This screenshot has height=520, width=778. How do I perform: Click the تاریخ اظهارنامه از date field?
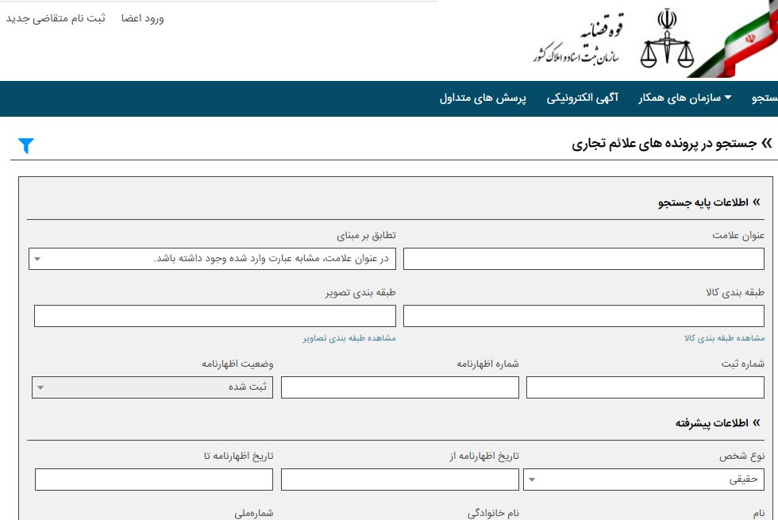click(x=399, y=480)
